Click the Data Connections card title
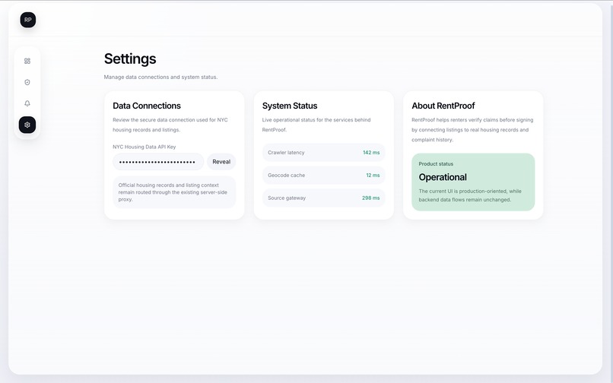 147,106
